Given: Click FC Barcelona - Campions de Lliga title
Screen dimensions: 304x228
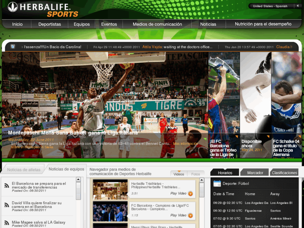Looking at the screenshot, I should (x=160, y=207).
